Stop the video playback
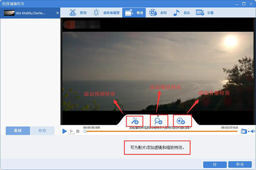 tap(78, 131)
